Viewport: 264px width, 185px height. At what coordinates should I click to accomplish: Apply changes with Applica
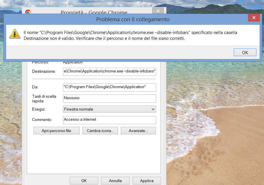pyautogui.click(x=147, y=181)
